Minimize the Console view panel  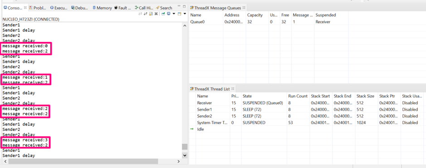179,6
